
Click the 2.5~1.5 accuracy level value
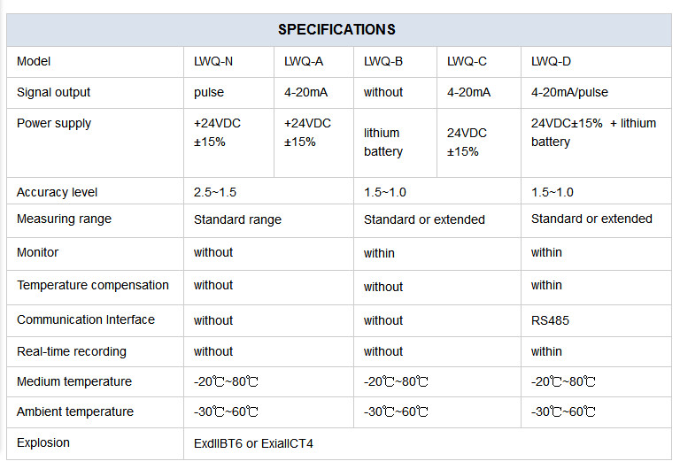click(215, 192)
